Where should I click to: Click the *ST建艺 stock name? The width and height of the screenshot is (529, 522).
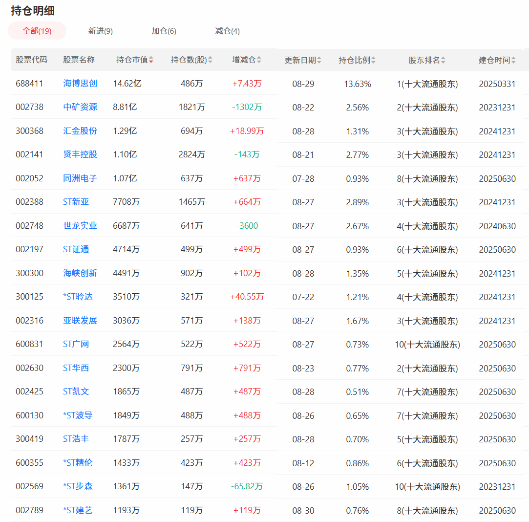[x=78, y=510]
